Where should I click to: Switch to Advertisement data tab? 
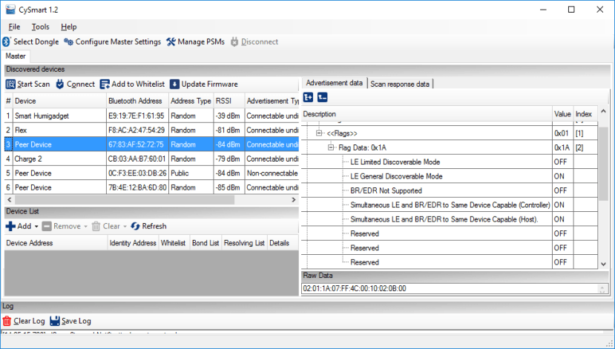[x=334, y=83]
